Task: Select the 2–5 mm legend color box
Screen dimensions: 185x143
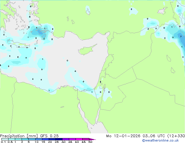Action: point(25,139)
